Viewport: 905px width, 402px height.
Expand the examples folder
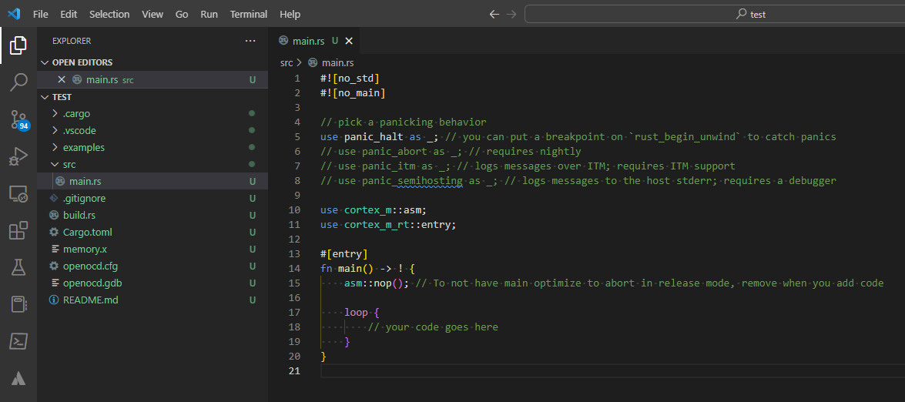tap(83, 148)
